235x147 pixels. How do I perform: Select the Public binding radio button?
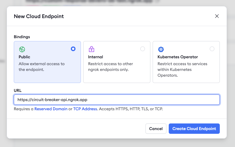(73, 49)
